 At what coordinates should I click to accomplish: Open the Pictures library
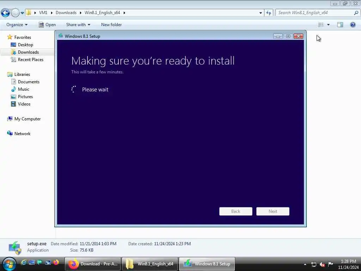(x=25, y=97)
